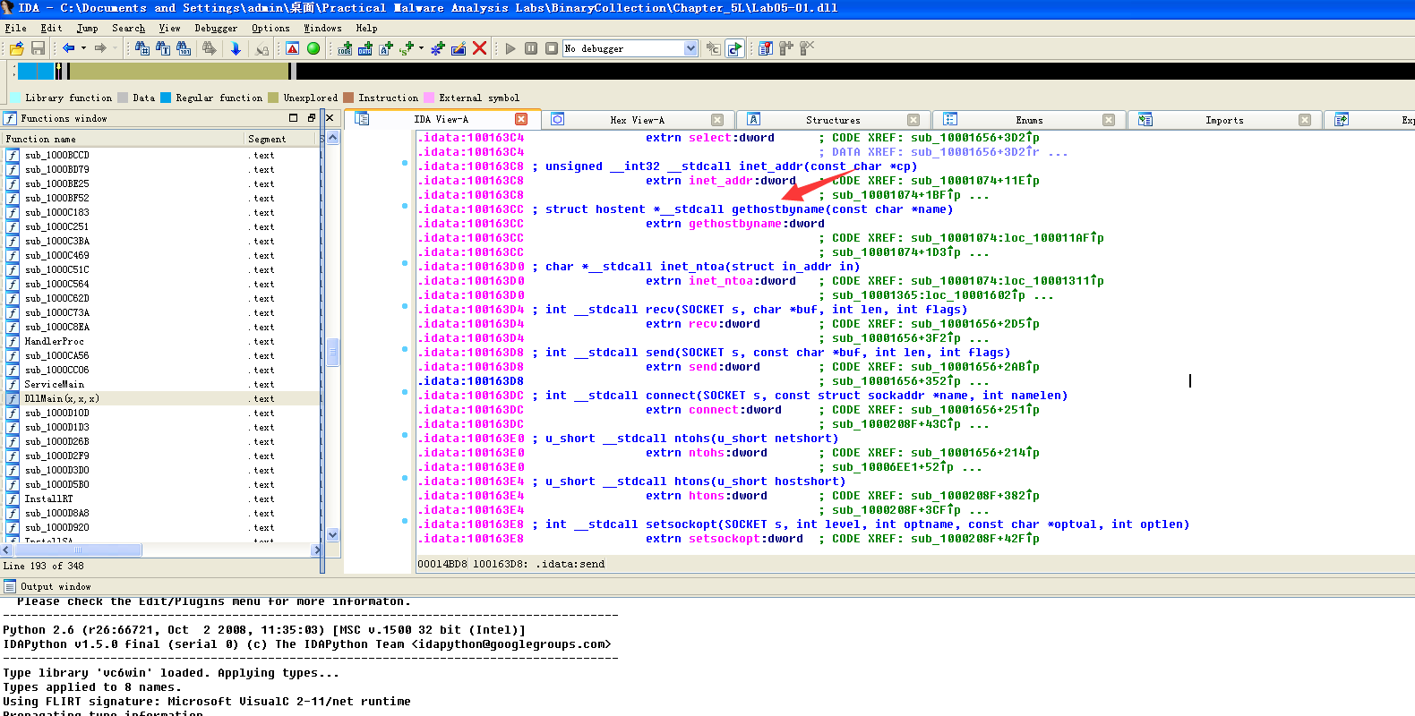Screen dimensions: 1415x716
Task: Select HandlerProc in the functions list
Action: (x=161, y=341)
